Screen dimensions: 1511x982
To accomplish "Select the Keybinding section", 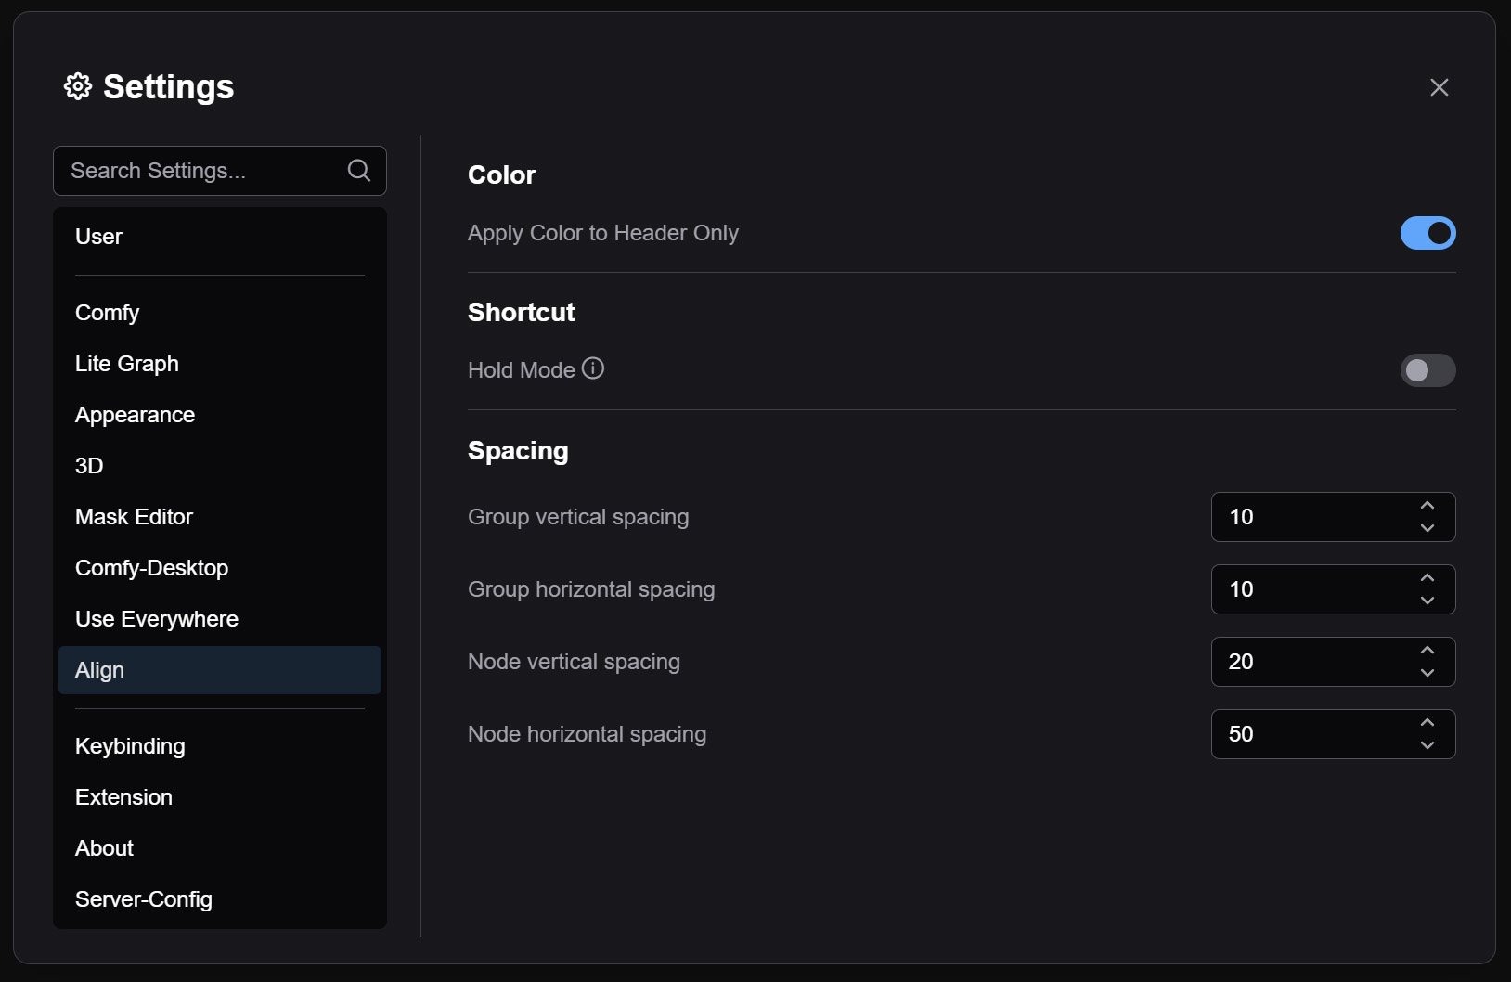I will 130,745.
